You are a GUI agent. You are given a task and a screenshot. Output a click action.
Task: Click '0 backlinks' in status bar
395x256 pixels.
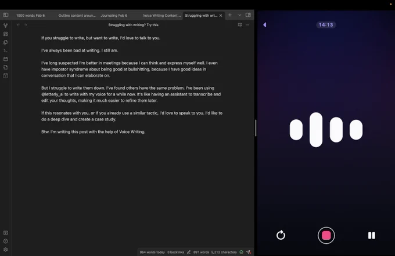[175, 252]
